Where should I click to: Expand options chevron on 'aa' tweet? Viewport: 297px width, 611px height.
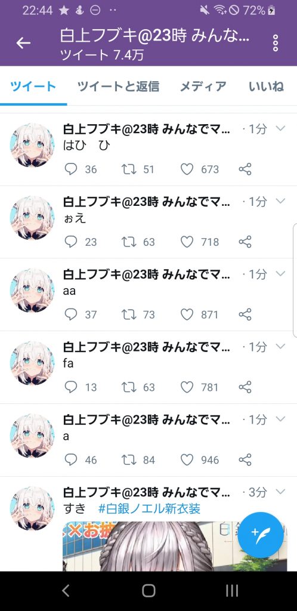[280, 273]
